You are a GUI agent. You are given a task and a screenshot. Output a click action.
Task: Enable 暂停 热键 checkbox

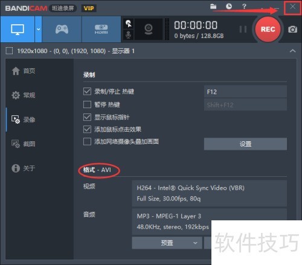[87, 104]
